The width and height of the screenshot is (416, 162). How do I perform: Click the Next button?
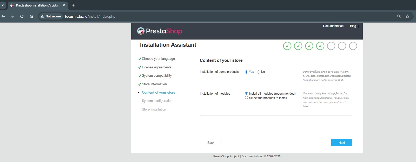[x=341, y=142]
